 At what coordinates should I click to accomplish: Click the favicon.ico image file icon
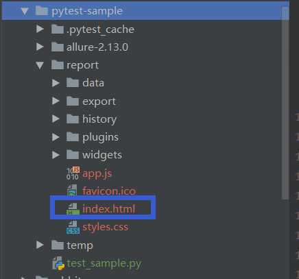[73, 191]
